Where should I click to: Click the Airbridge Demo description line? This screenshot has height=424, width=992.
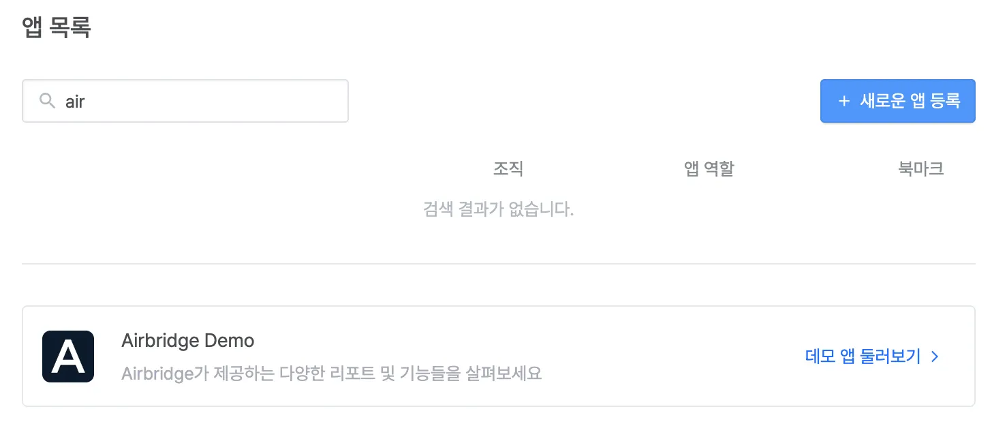coord(331,374)
